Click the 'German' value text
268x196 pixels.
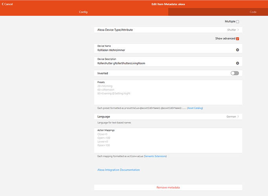(x=231, y=116)
